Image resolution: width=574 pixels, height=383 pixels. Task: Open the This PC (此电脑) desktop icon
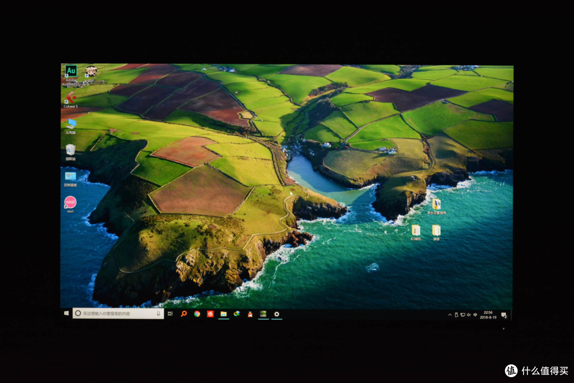pyautogui.click(x=71, y=126)
